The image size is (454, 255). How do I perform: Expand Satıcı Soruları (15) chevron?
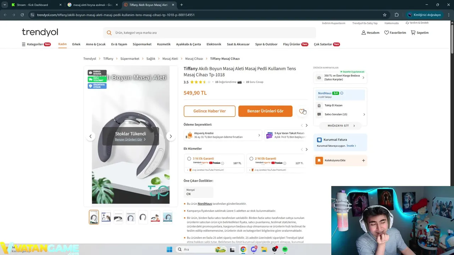(x=364, y=114)
